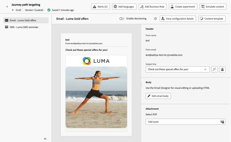Click the asset picker icon in Add asset
231x142 pixels.
(222, 122)
